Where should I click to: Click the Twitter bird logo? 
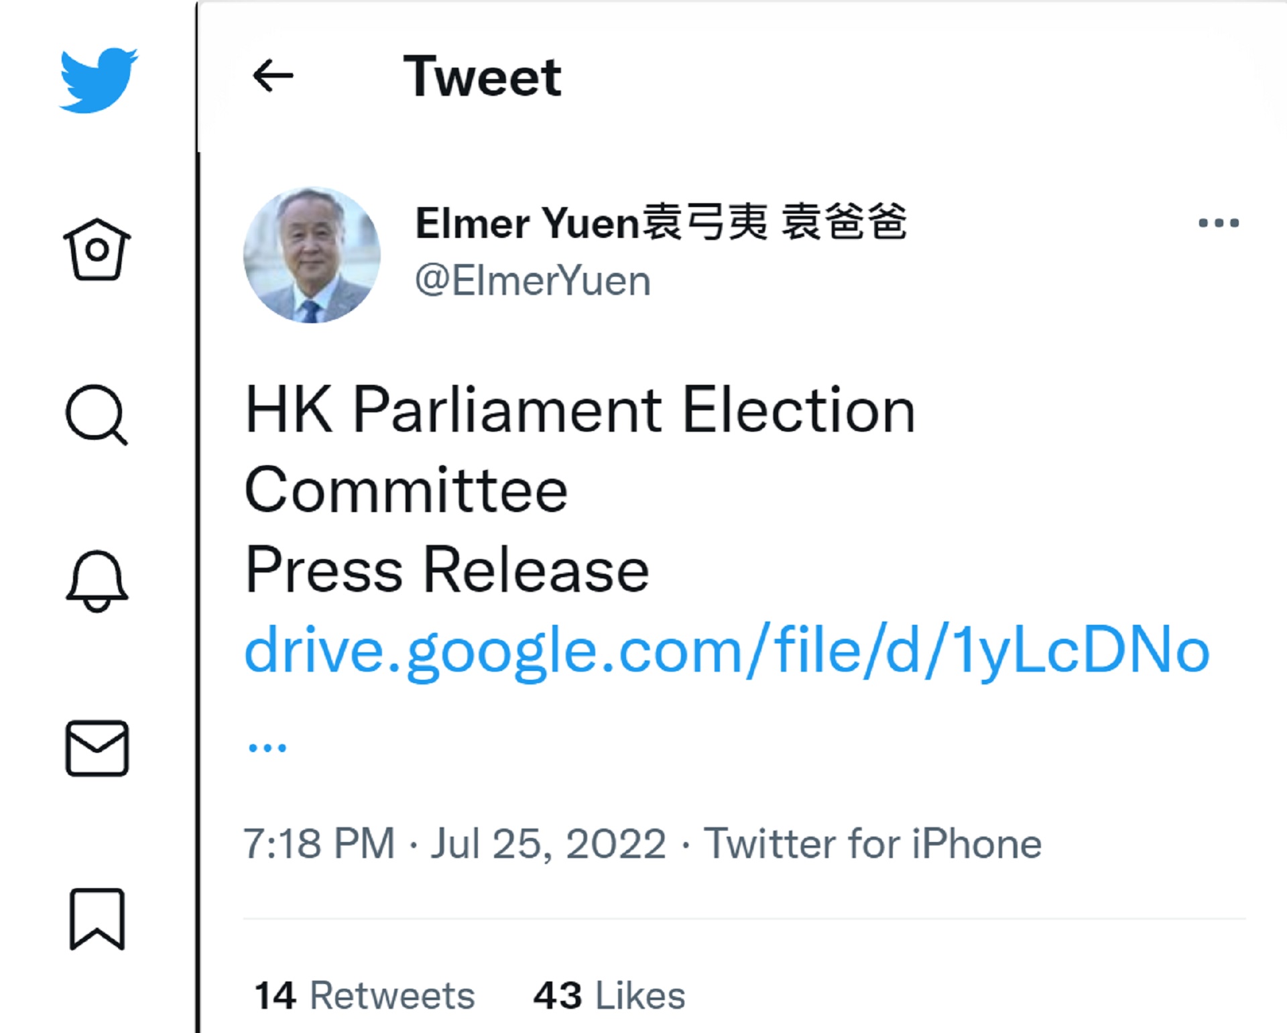99,80
